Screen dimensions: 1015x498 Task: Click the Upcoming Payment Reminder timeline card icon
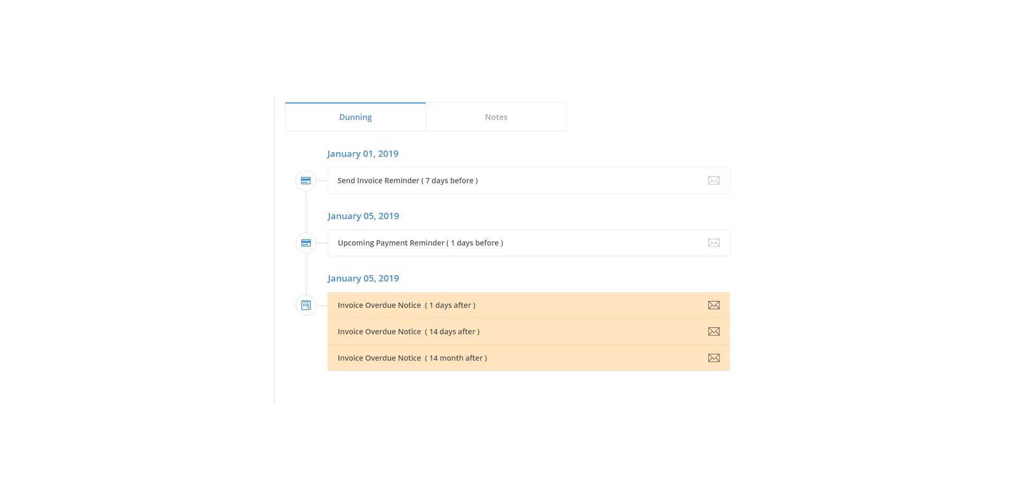(306, 243)
